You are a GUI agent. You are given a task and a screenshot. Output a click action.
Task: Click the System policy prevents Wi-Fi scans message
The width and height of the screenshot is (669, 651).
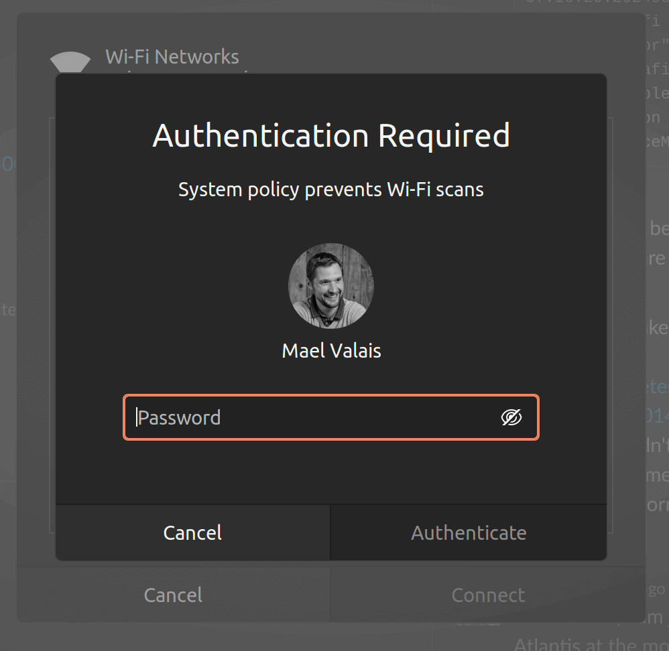330,190
